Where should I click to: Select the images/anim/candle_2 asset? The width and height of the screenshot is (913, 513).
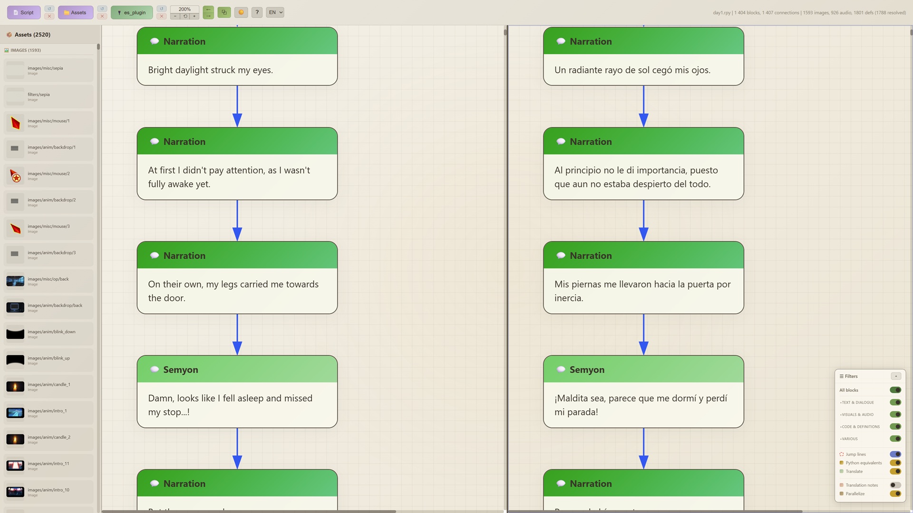(49, 439)
